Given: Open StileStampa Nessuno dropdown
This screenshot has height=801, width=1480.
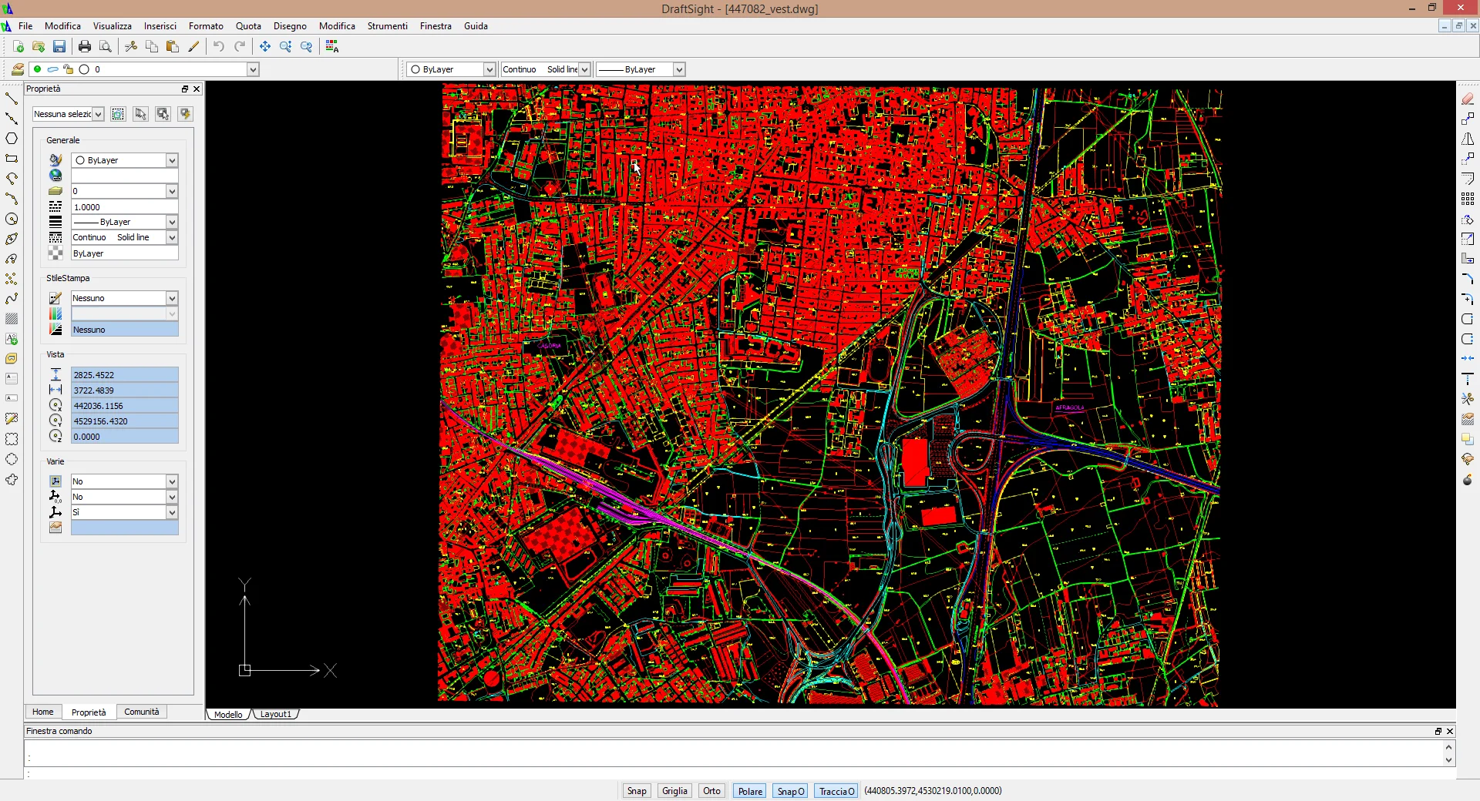Looking at the screenshot, I should tap(172, 298).
